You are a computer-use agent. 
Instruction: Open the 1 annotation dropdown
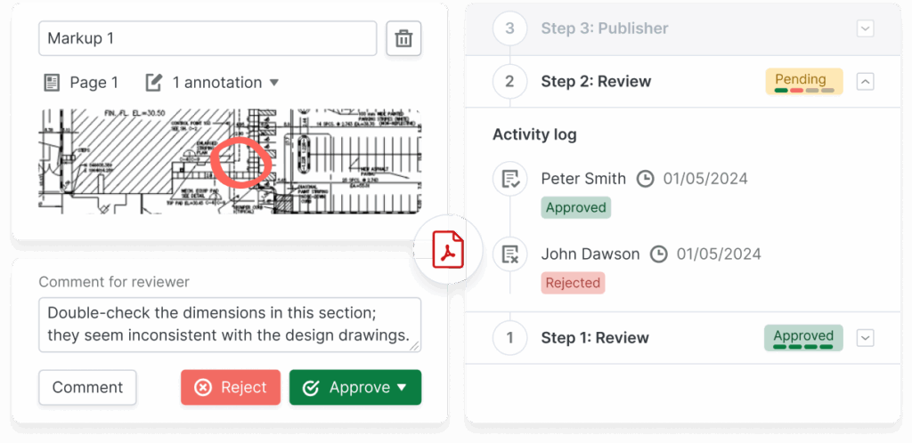274,83
